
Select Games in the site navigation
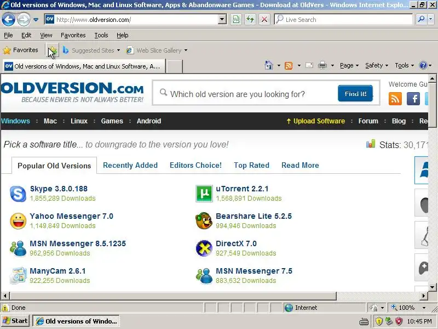click(112, 121)
